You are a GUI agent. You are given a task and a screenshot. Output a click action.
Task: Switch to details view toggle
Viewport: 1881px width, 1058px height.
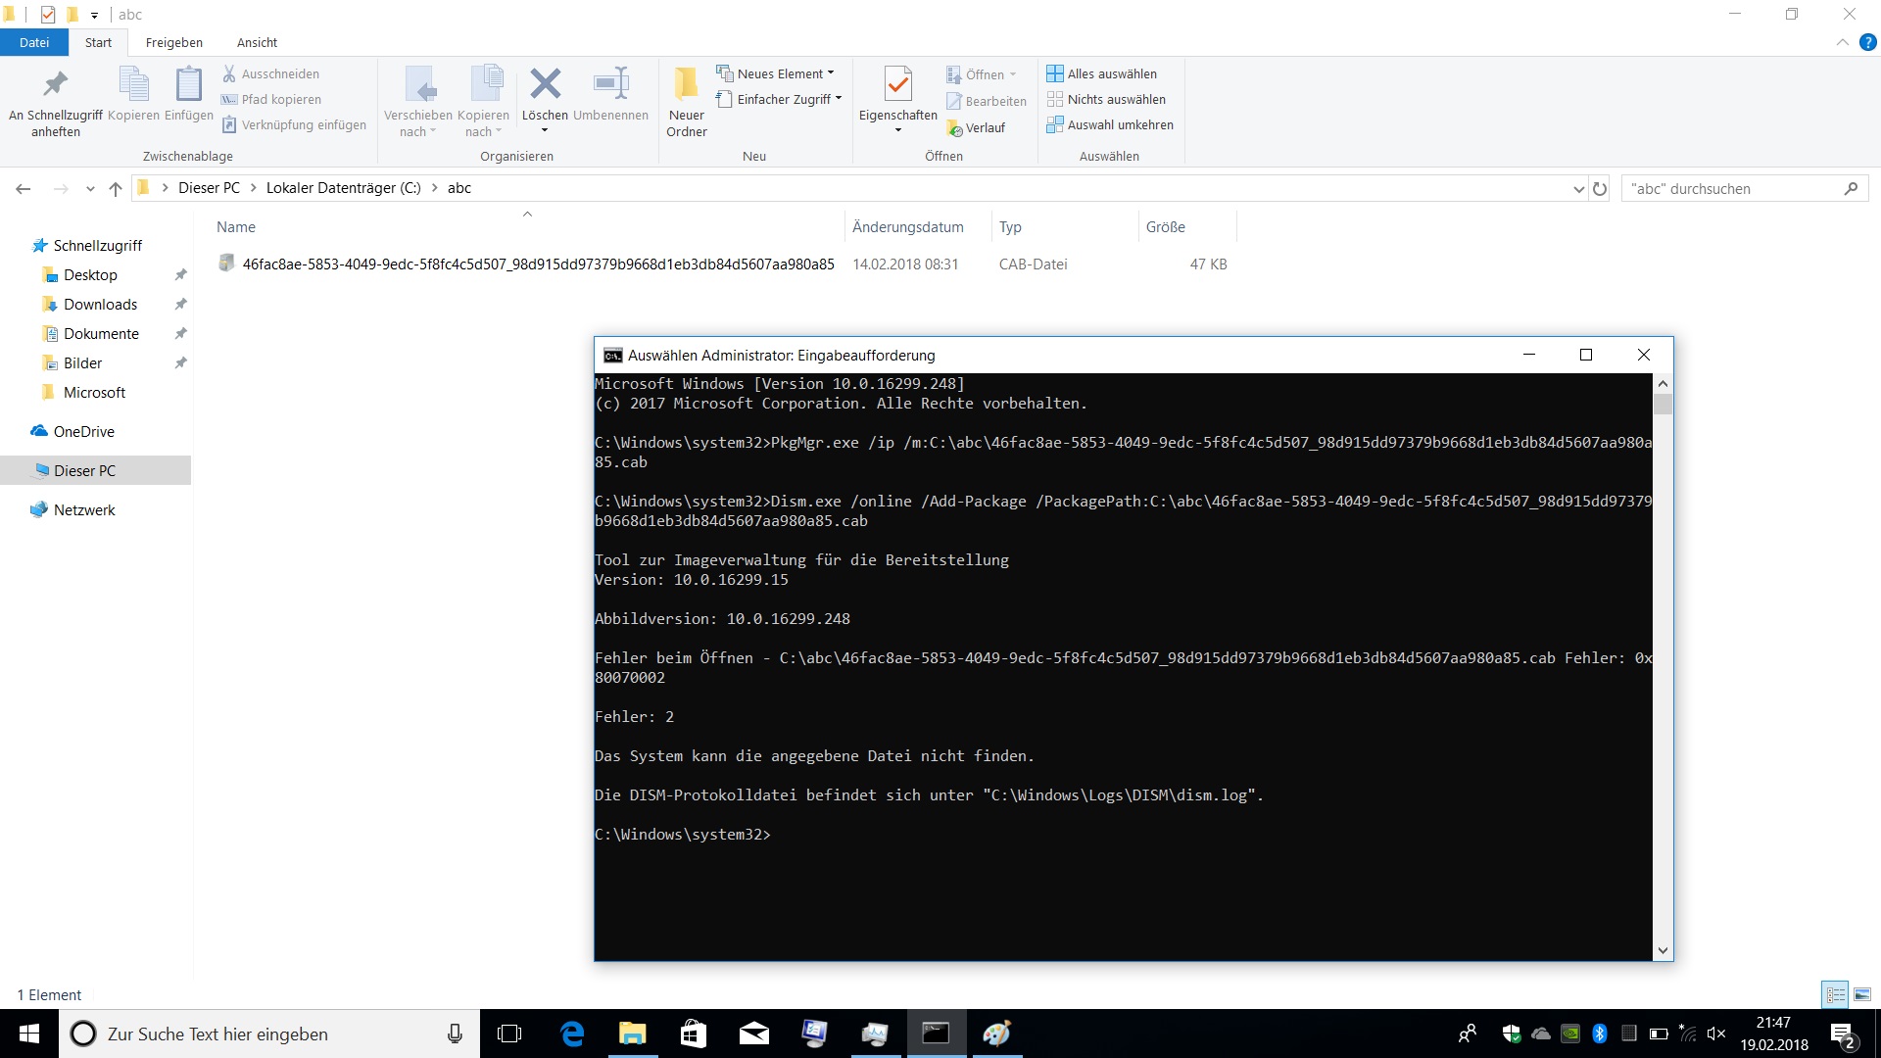coord(1835,994)
